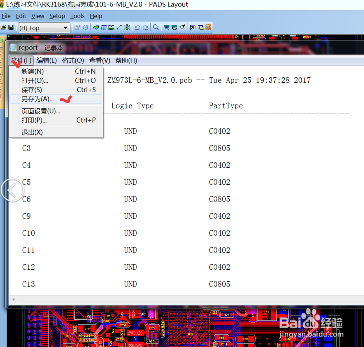Open the BGA toolbar icon
Image resolution: width=364 pixels, height=347 pixels.
[x=127, y=28]
